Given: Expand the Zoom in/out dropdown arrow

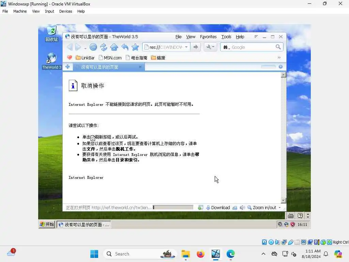Looking at the screenshot, I should tap(279, 207).
